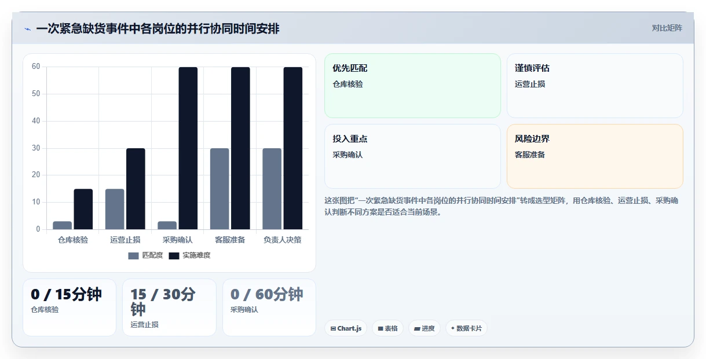Toggle the 实施难度 legend swatch
The width and height of the screenshot is (706, 359).
pos(174,255)
